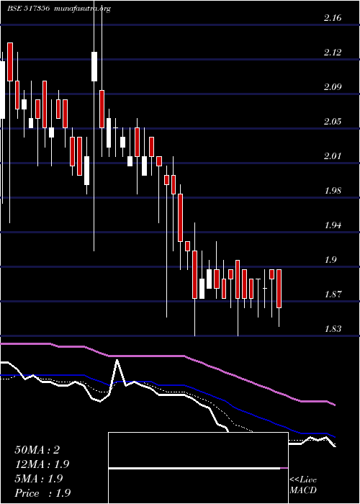Select the 2.09 price axis label
The image size is (360, 504).
(x=333, y=87)
